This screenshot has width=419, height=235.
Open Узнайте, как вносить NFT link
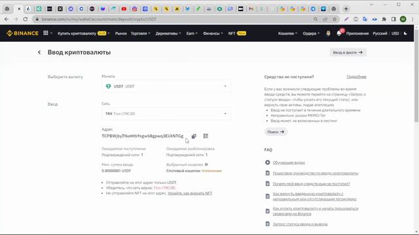point(190,193)
